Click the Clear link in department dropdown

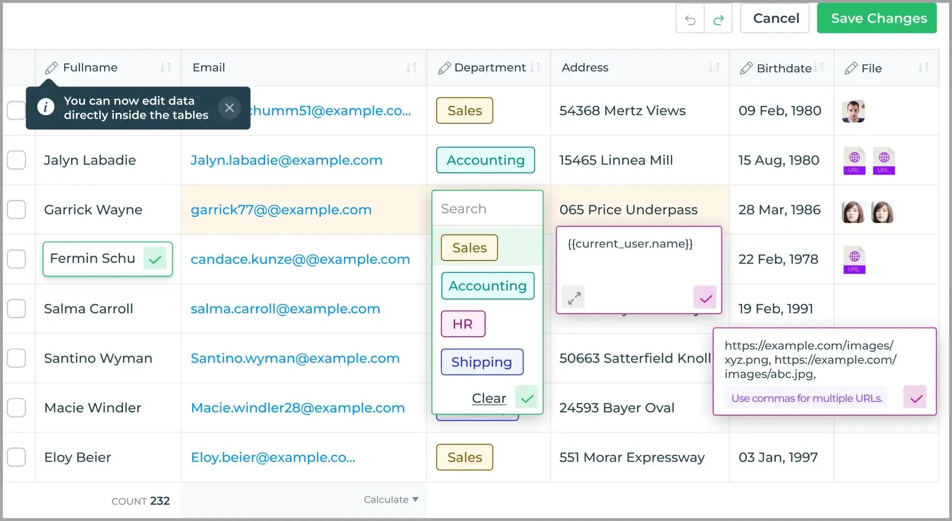click(x=488, y=398)
